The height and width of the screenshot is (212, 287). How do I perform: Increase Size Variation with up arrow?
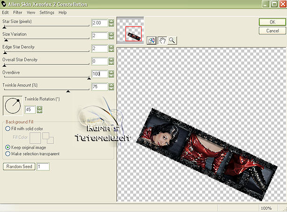pos(111,34)
